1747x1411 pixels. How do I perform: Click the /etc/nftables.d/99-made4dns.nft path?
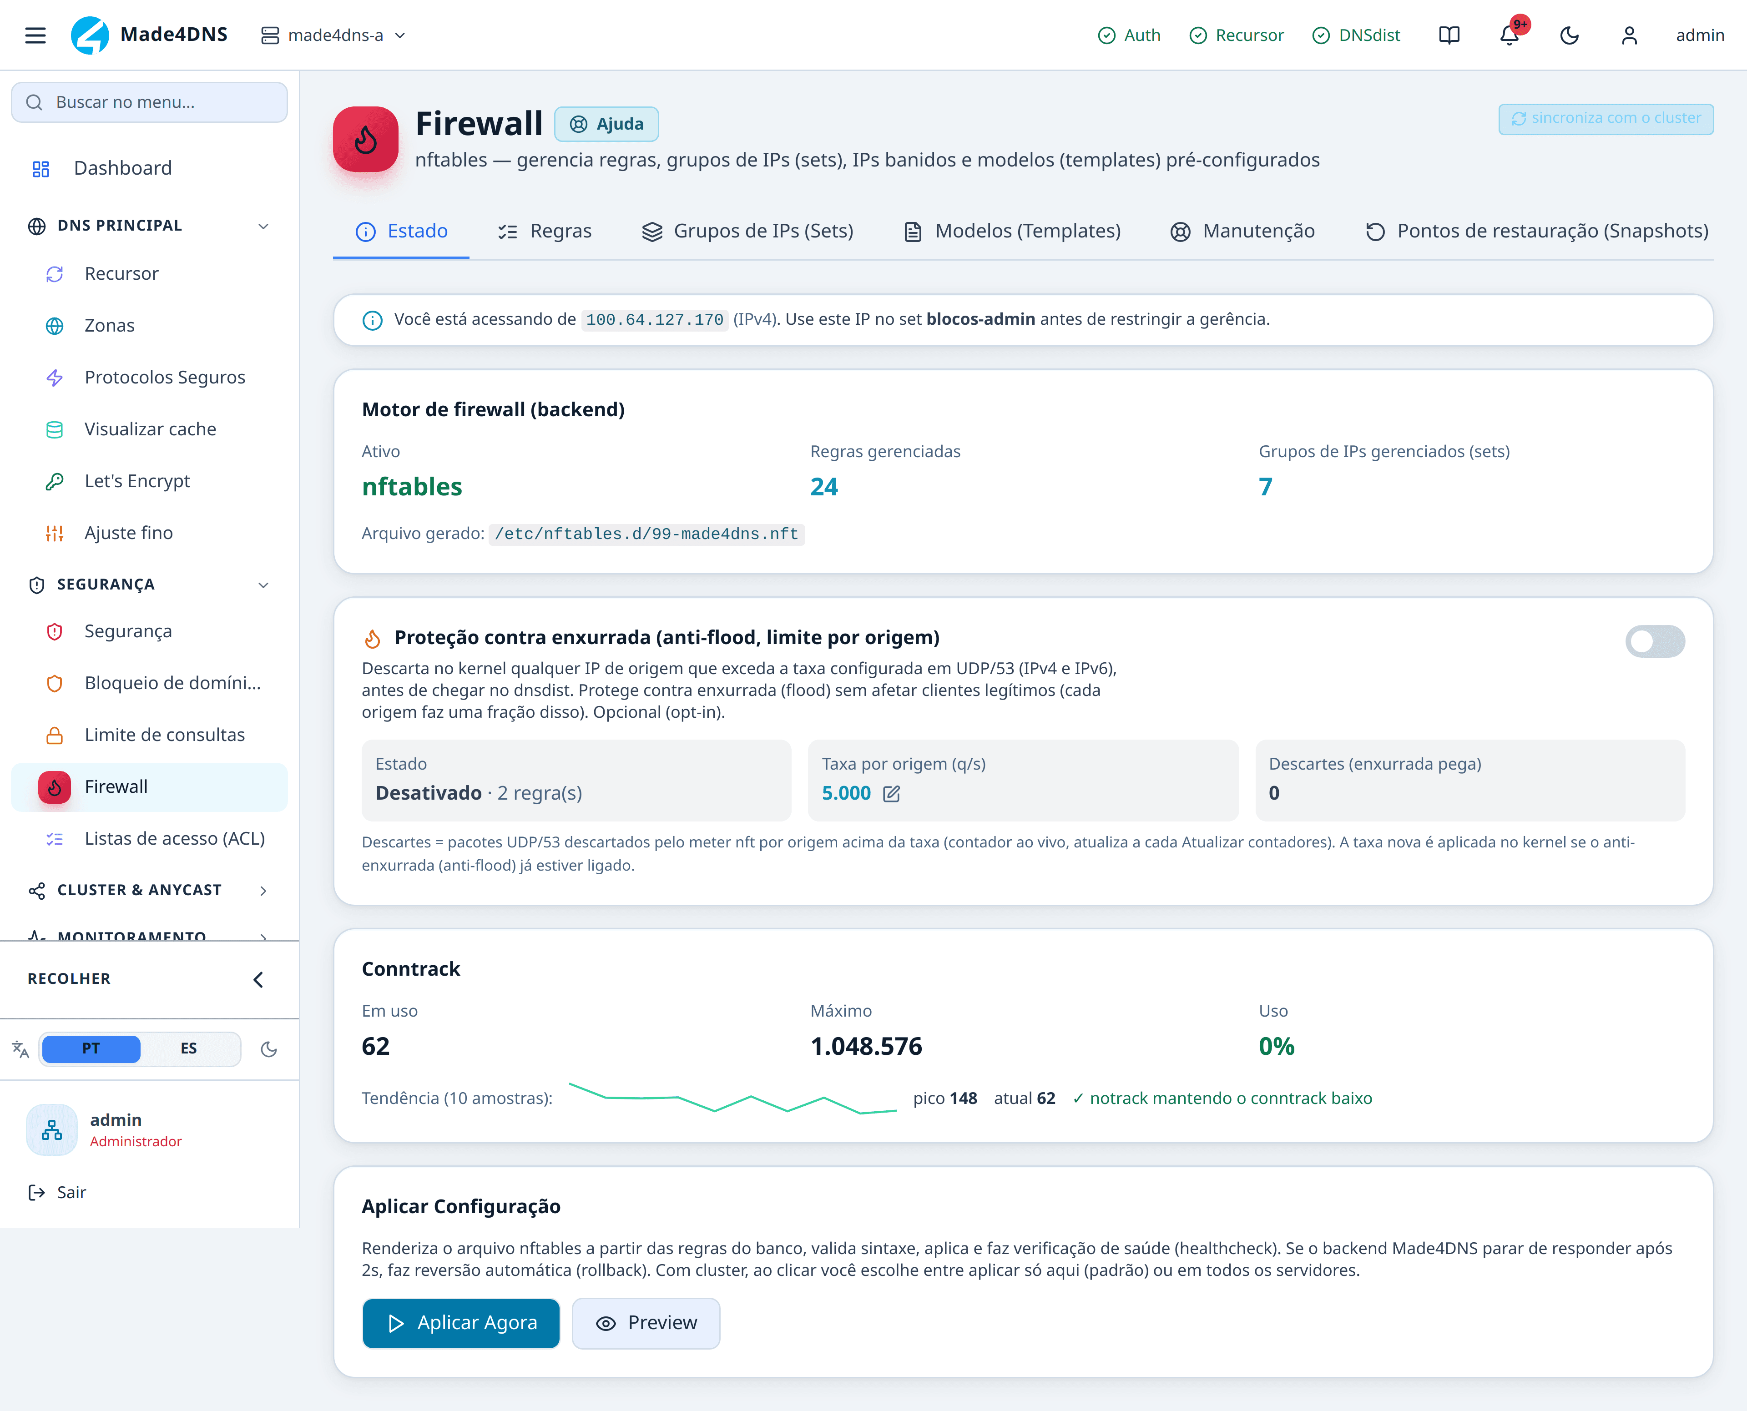pyautogui.click(x=646, y=534)
